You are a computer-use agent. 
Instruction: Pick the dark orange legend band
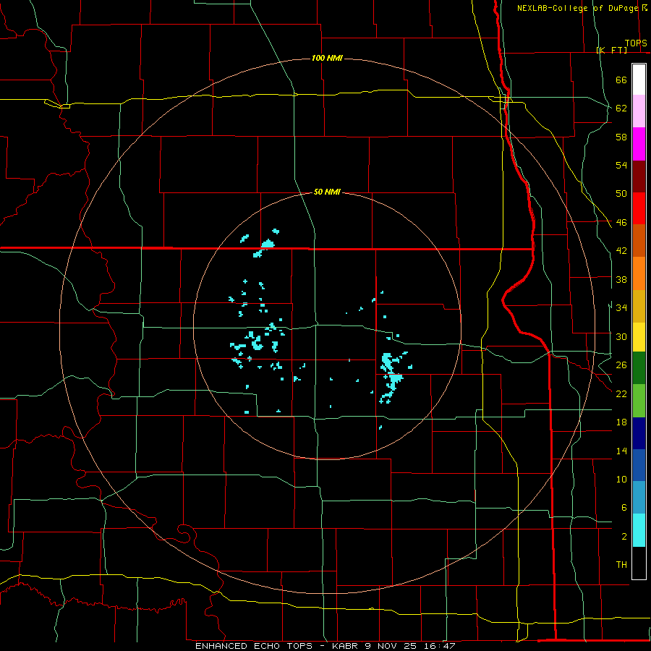pyautogui.click(x=639, y=240)
